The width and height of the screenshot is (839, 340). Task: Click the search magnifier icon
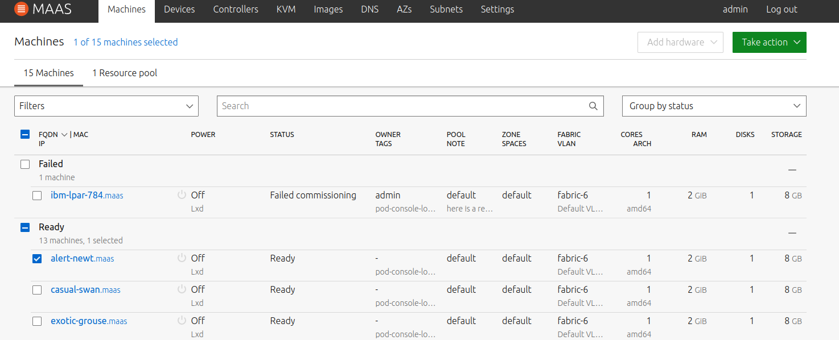pos(593,106)
